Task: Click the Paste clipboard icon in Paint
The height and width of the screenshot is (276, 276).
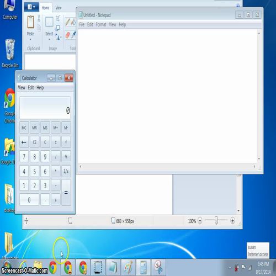Action: [30, 22]
